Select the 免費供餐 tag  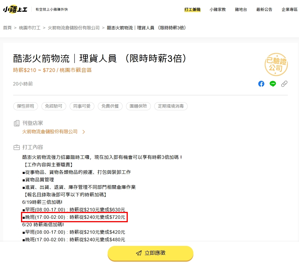click(x=110, y=106)
